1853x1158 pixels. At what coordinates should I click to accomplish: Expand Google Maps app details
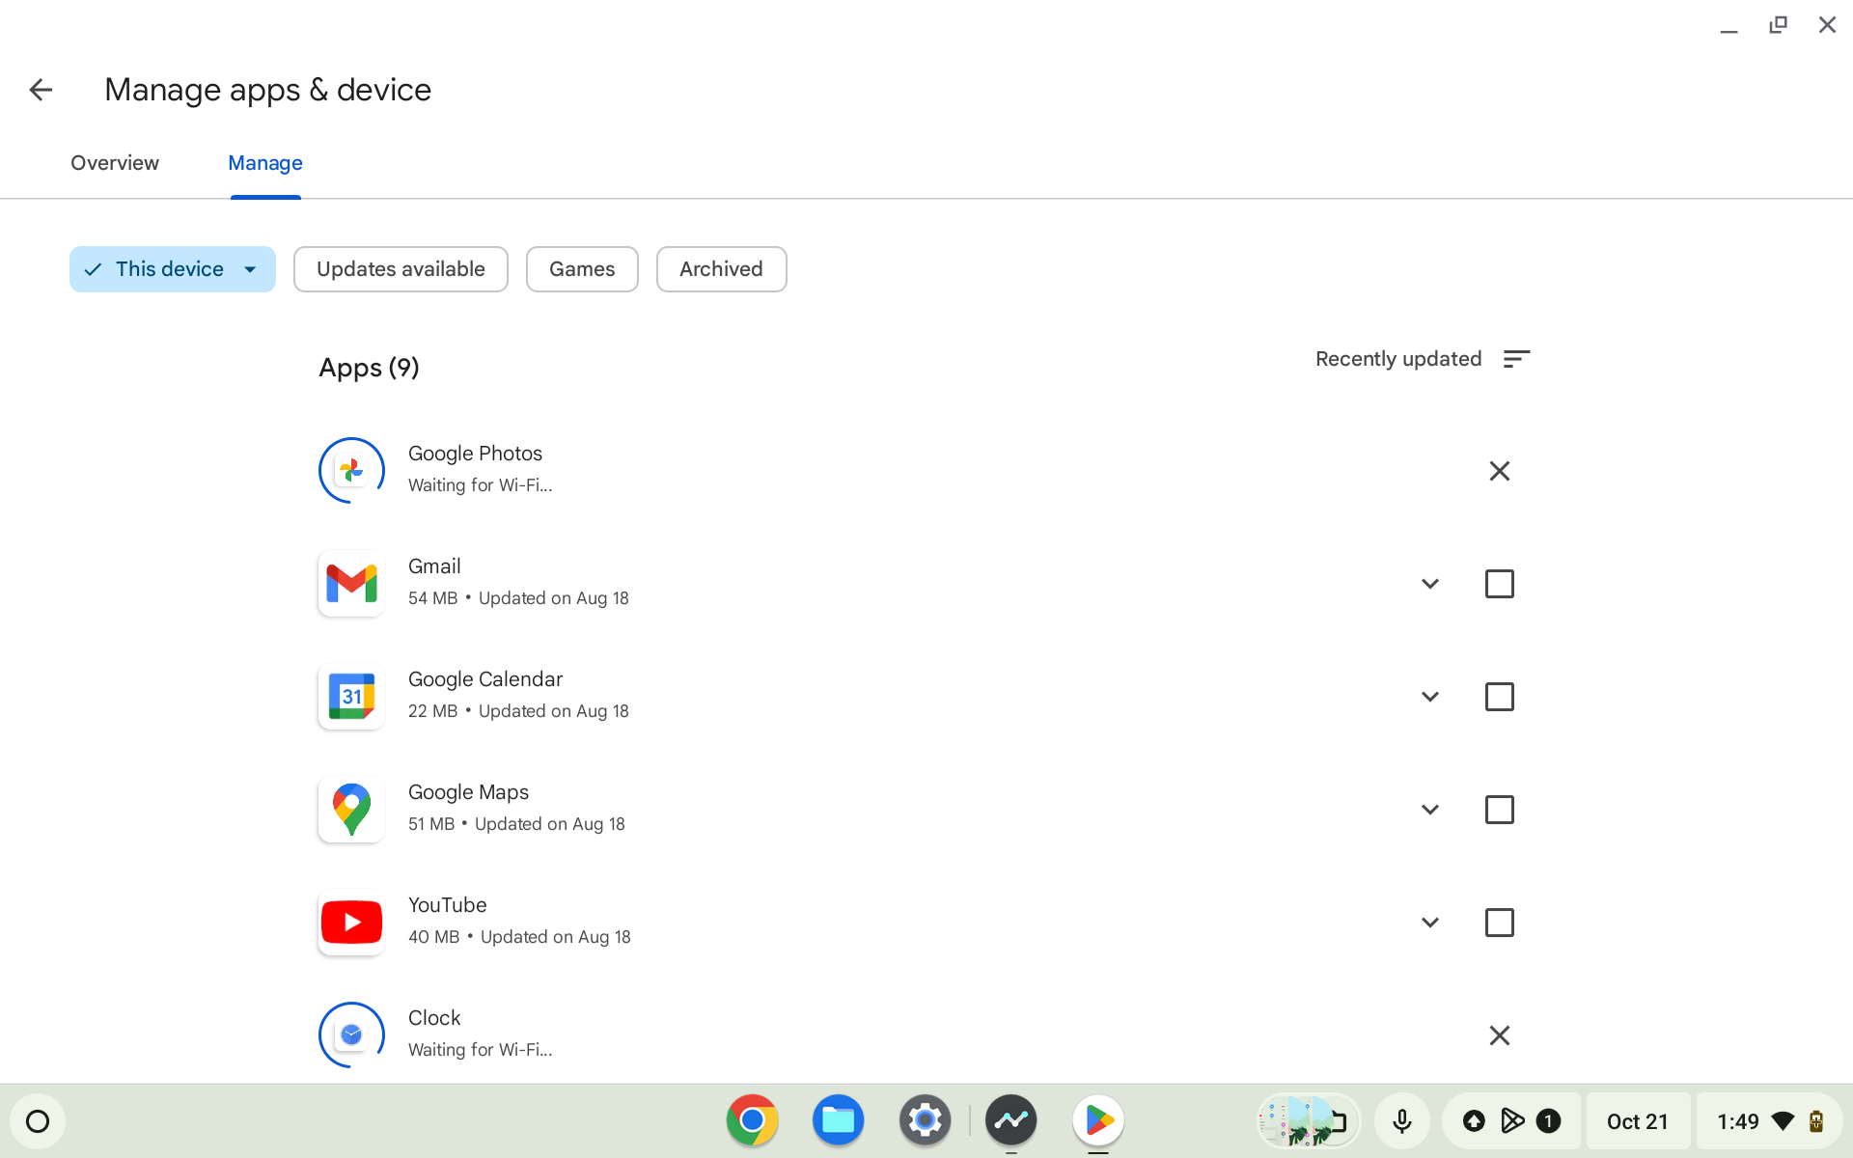[1428, 809]
